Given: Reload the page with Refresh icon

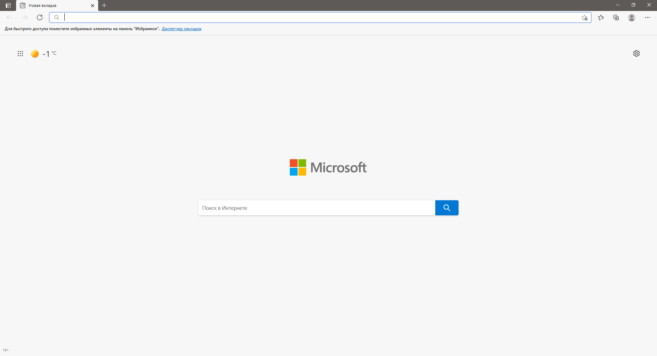Looking at the screenshot, I should (40, 17).
